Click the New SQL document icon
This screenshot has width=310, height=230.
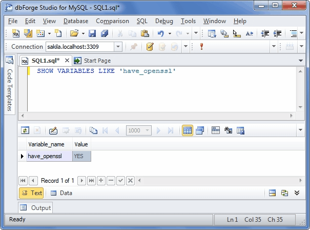click(x=15, y=33)
